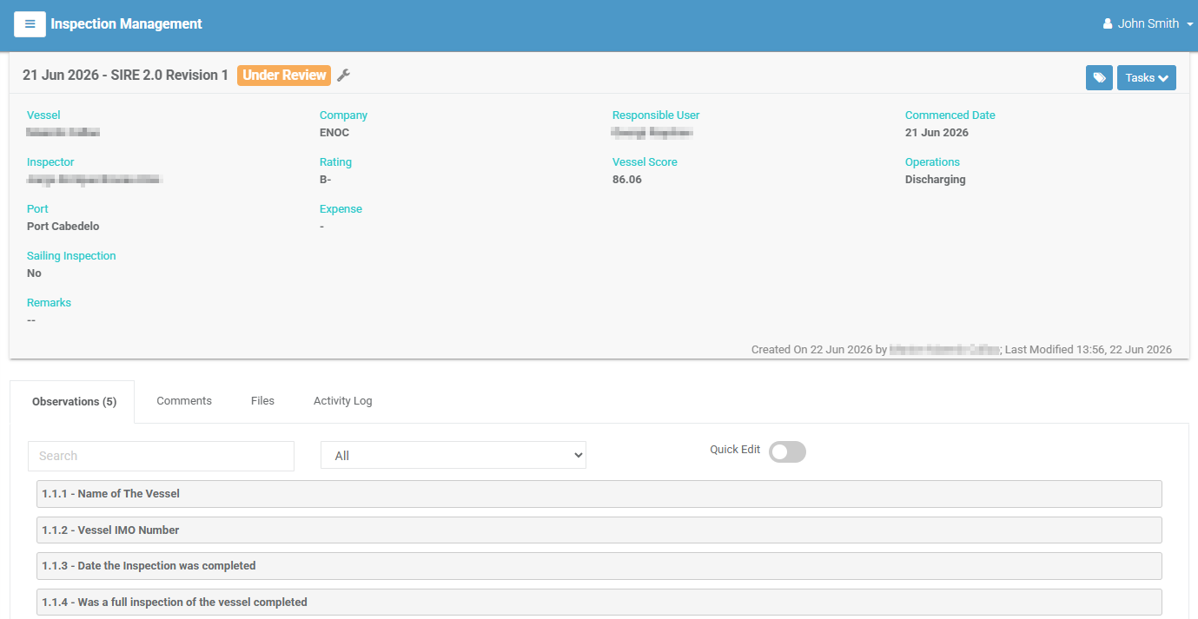Click the wrench icon beside Under Review
1198x619 pixels.
343,76
